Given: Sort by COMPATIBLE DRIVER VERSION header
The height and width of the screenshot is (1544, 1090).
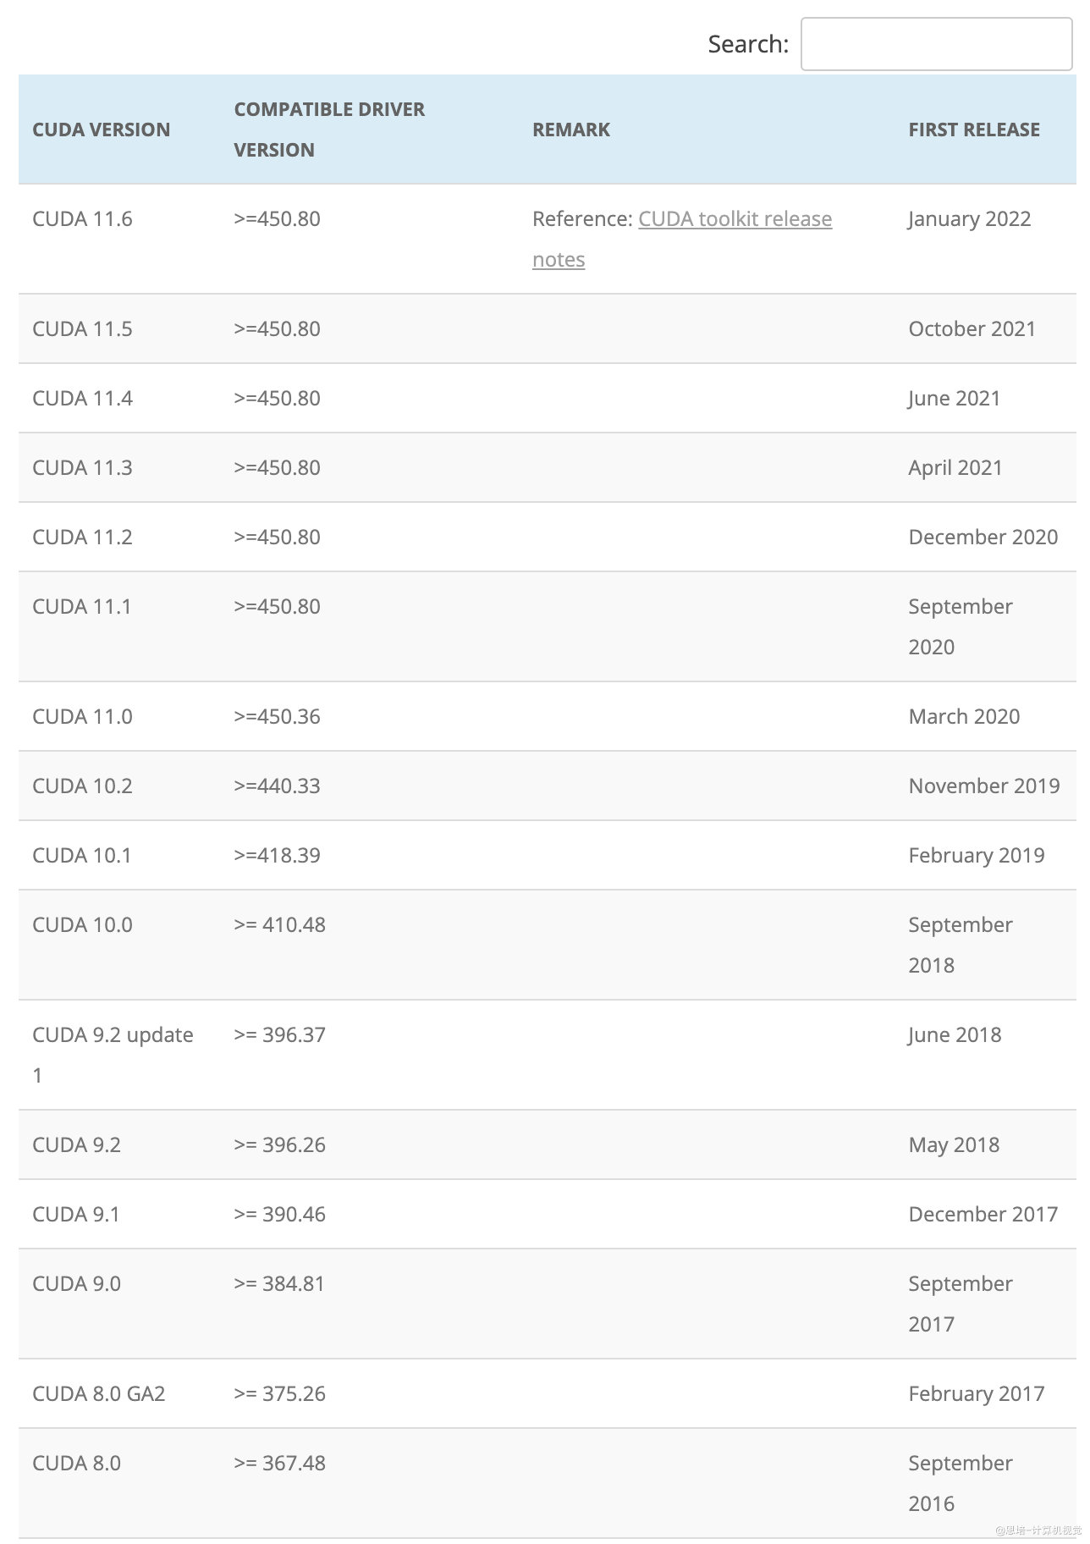Looking at the screenshot, I should (329, 130).
